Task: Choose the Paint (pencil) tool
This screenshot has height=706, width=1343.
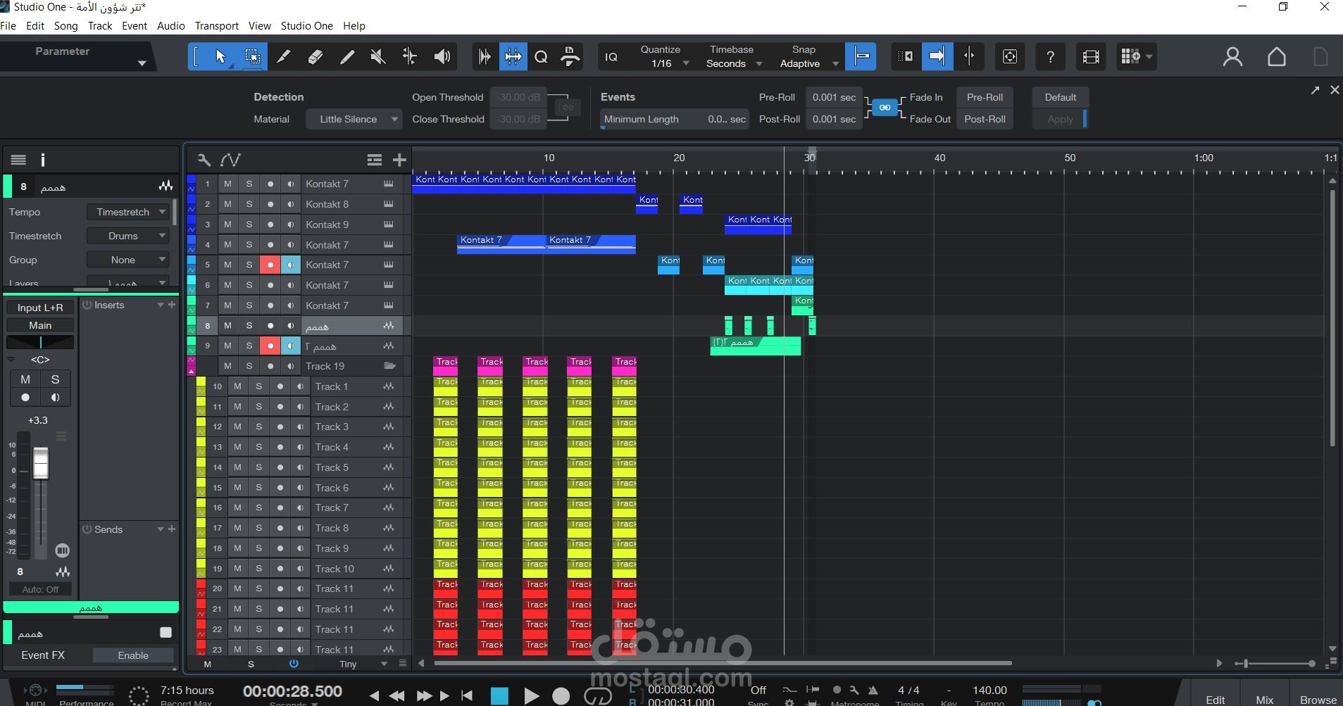Action: pos(346,57)
